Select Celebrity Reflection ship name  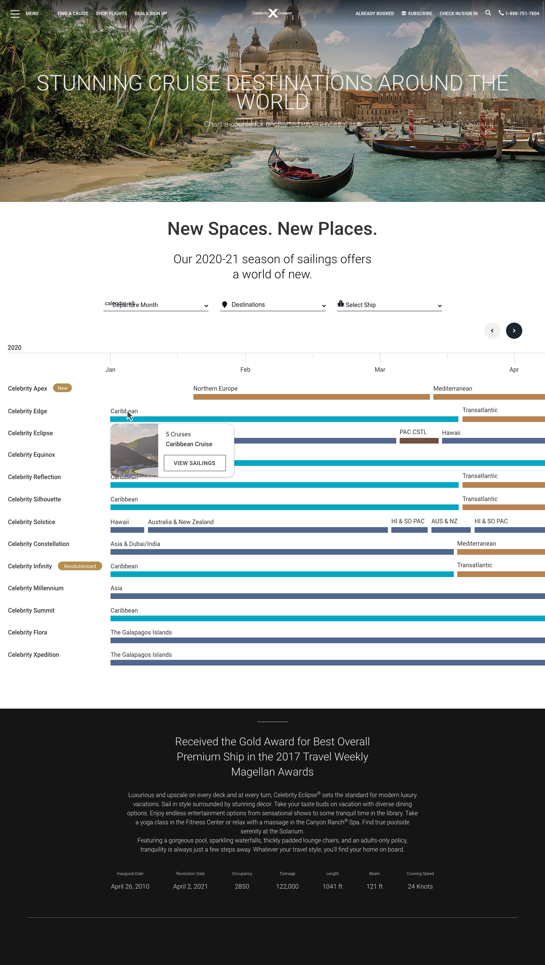click(34, 477)
